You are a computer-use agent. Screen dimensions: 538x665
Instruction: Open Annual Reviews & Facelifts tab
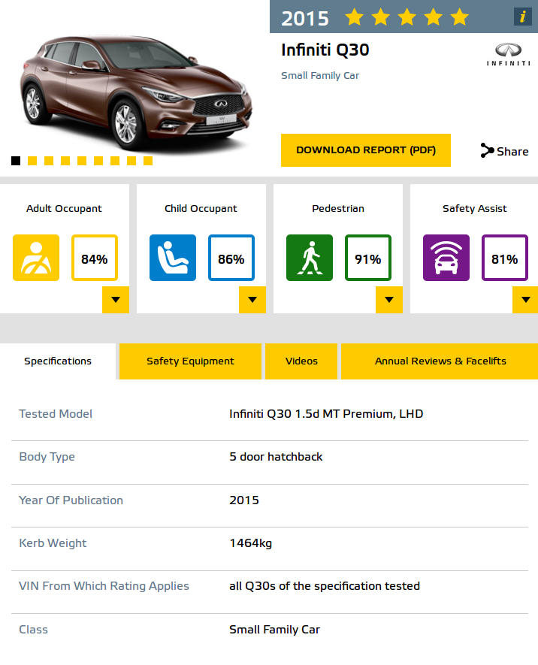(440, 361)
